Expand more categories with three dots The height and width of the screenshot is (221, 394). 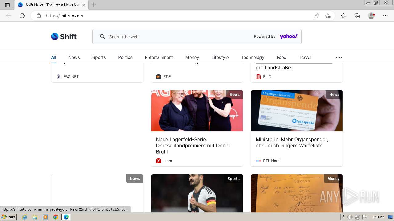click(339, 57)
